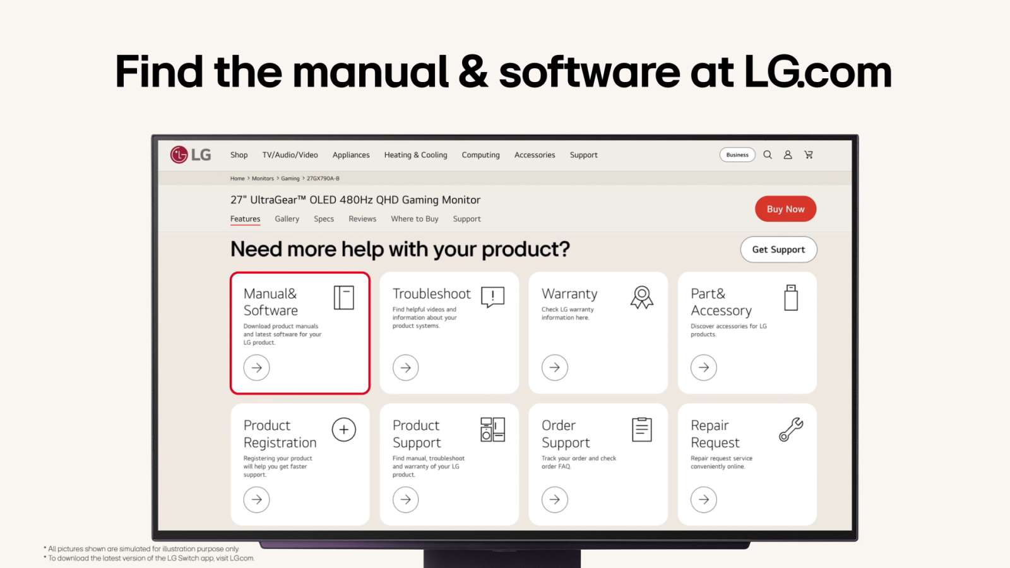This screenshot has height=568, width=1010.
Task: Open the Computing menu
Action: click(480, 155)
